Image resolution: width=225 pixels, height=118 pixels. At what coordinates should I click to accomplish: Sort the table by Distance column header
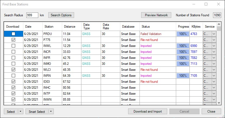coord(70,27)
